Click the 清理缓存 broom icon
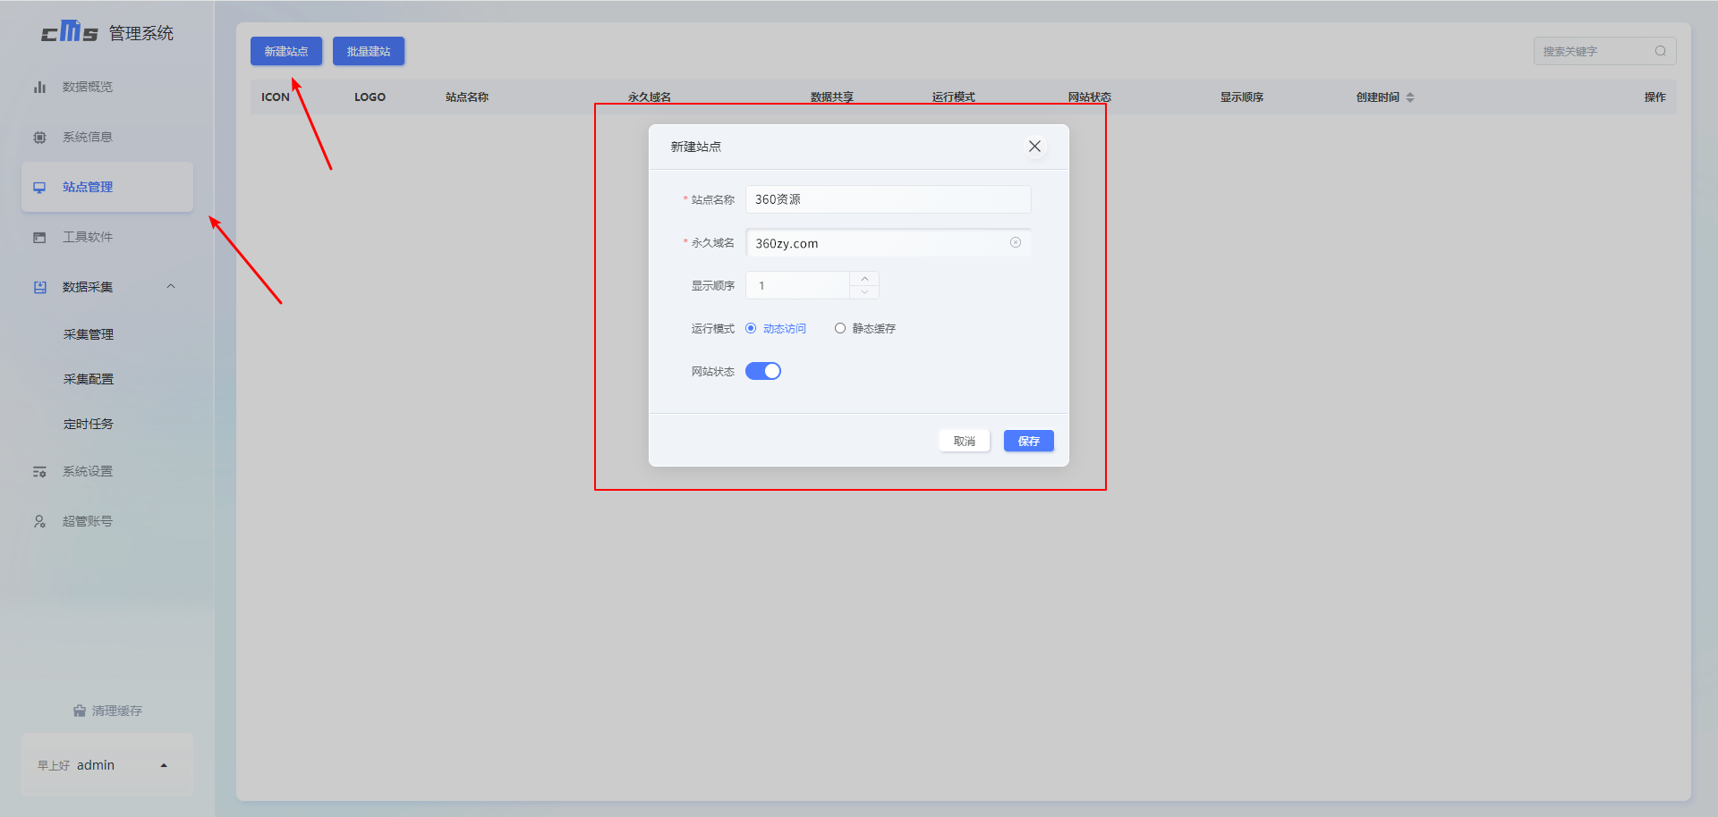The width and height of the screenshot is (1718, 817). 80,711
